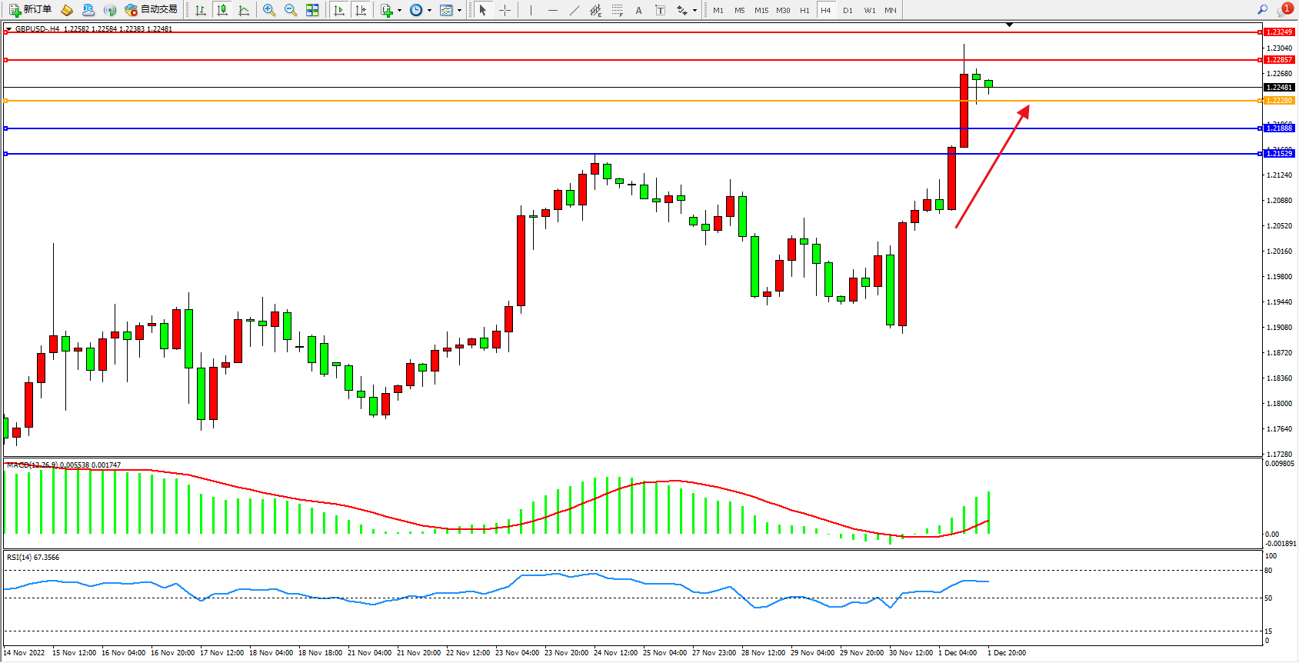Screen dimensions: 1299x663
Task: Select the Fibonacci retracement tool
Action: [x=617, y=10]
